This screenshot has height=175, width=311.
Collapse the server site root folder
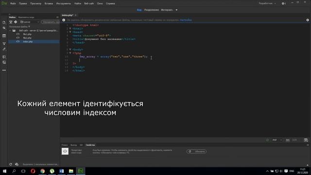coord(10,31)
